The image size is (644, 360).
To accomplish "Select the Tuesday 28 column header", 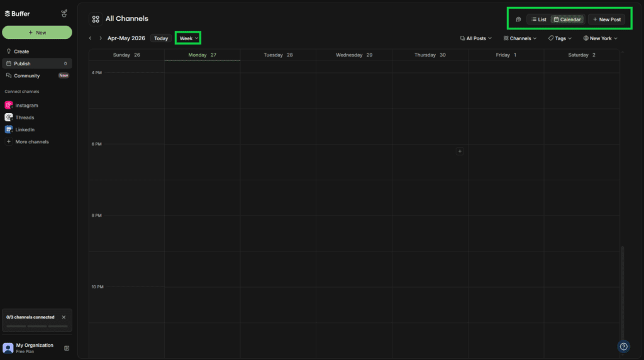I will [278, 55].
